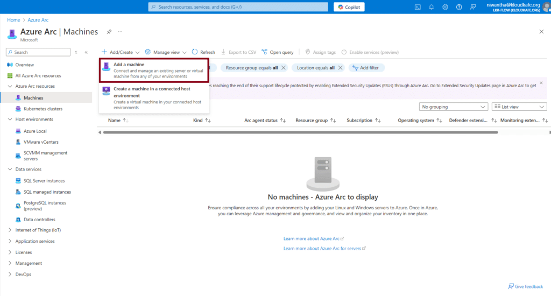Select Create a machine in connected host environment
The height and width of the screenshot is (296, 551).
(153, 98)
